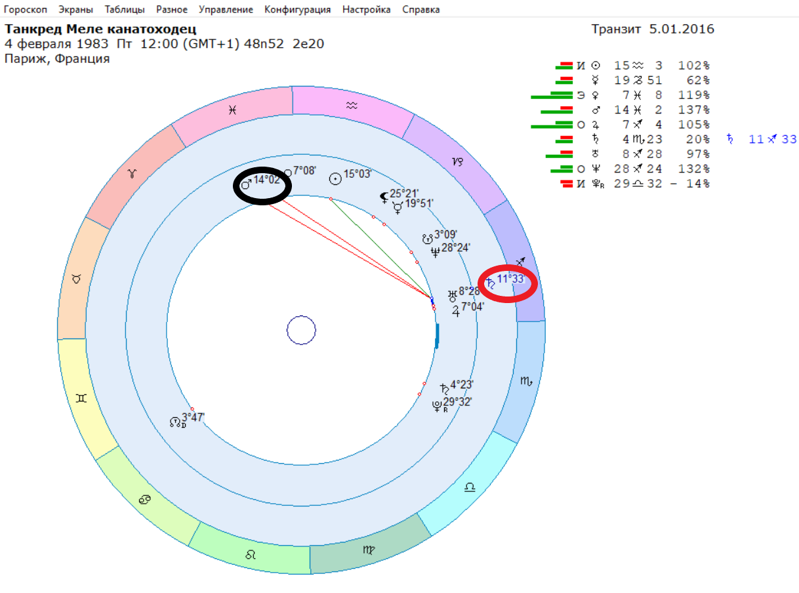Viewport: 799px width, 593px height.
Task: Select natal Saturn glyph at 4°23'
Action: [x=444, y=388]
